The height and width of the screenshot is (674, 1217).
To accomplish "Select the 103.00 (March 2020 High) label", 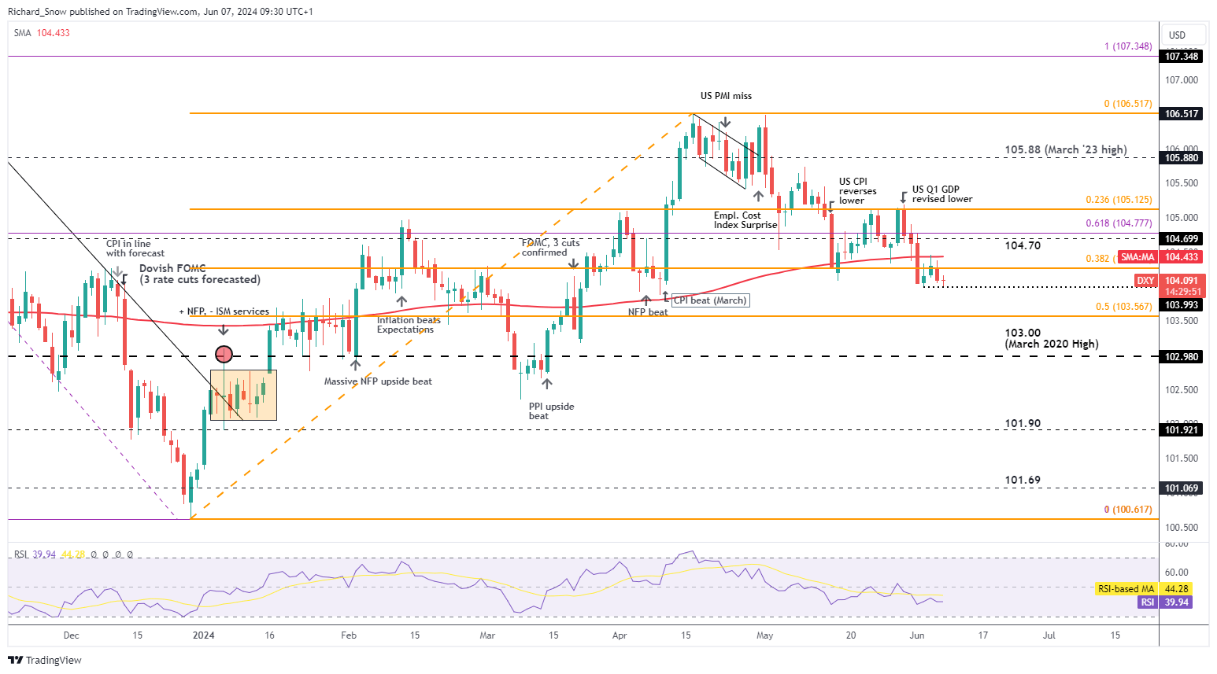I will (1052, 339).
